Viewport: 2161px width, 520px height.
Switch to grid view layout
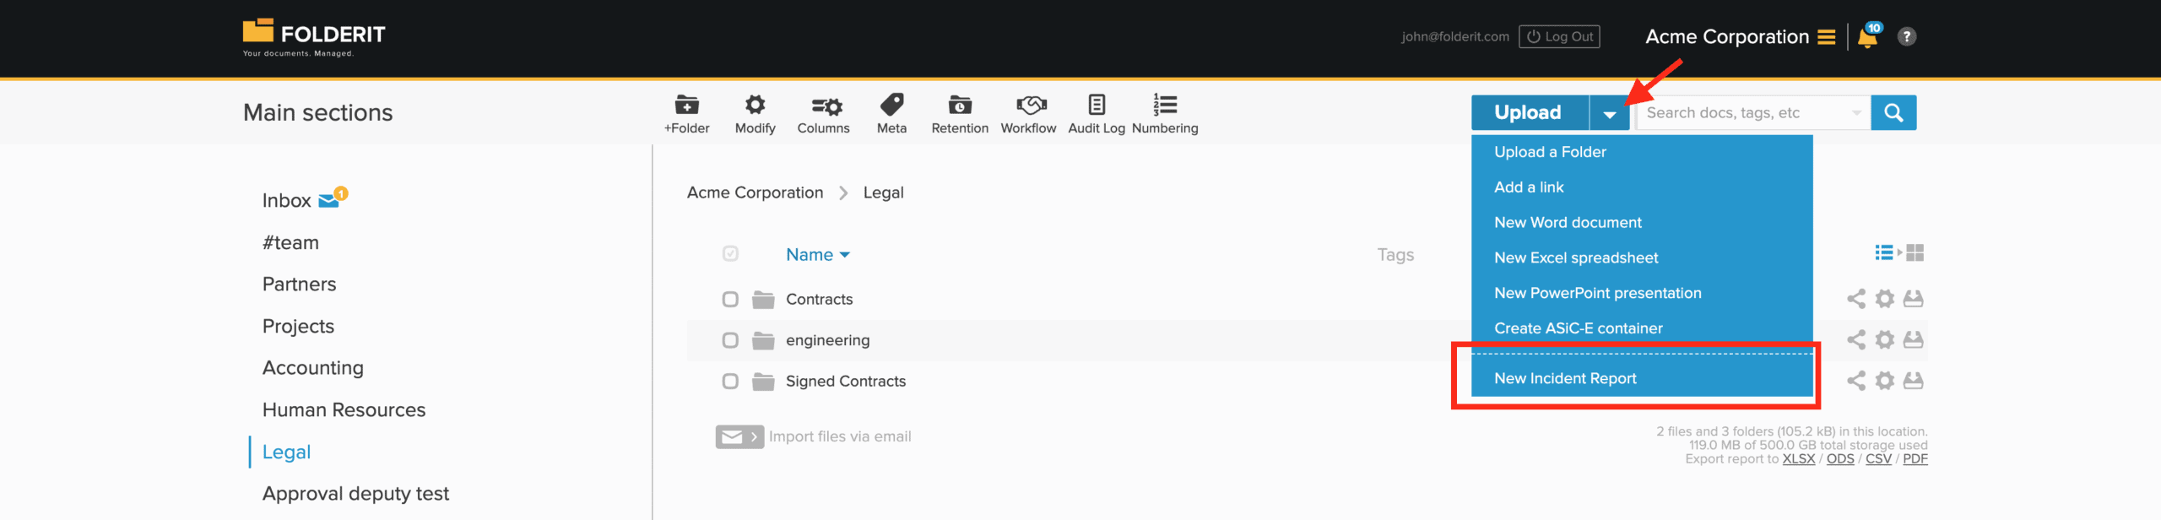click(1915, 253)
